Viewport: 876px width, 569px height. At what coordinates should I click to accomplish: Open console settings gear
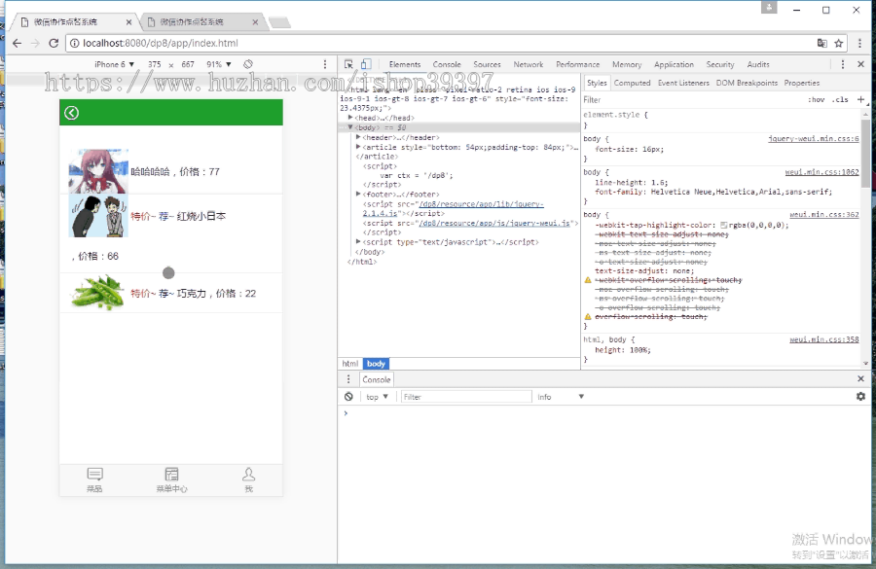(861, 396)
